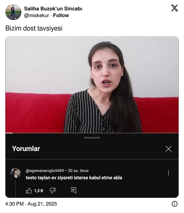The image size is (184, 213).
Task: Dislike the comment with thumbs-down icon
Action: tap(52, 191)
